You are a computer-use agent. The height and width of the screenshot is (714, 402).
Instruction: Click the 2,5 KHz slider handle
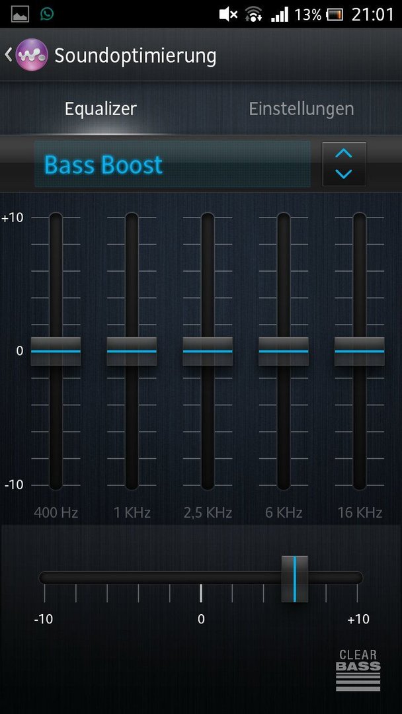click(208, 351)
